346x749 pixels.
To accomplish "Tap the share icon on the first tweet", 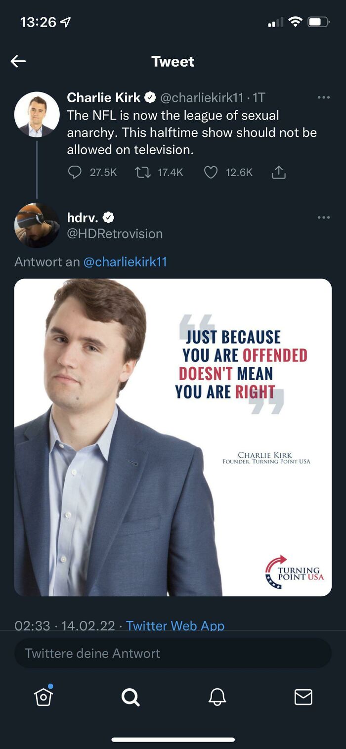I will [x=279, y=172].
